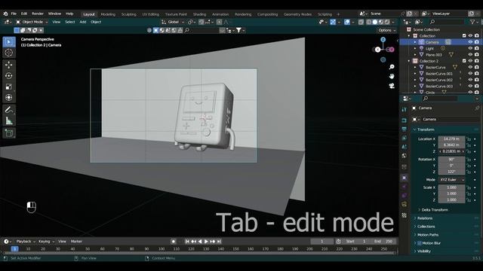Switch to the Geometry Nodes workspace tab
483x271 pixels.
(297, 14)
